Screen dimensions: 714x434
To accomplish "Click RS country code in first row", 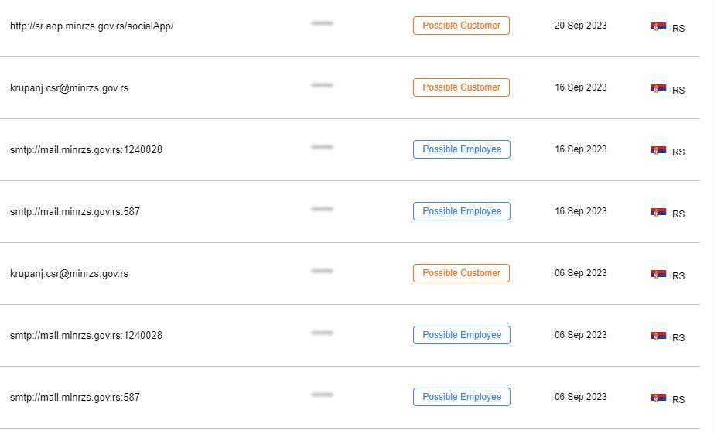I will pos(678,28).
